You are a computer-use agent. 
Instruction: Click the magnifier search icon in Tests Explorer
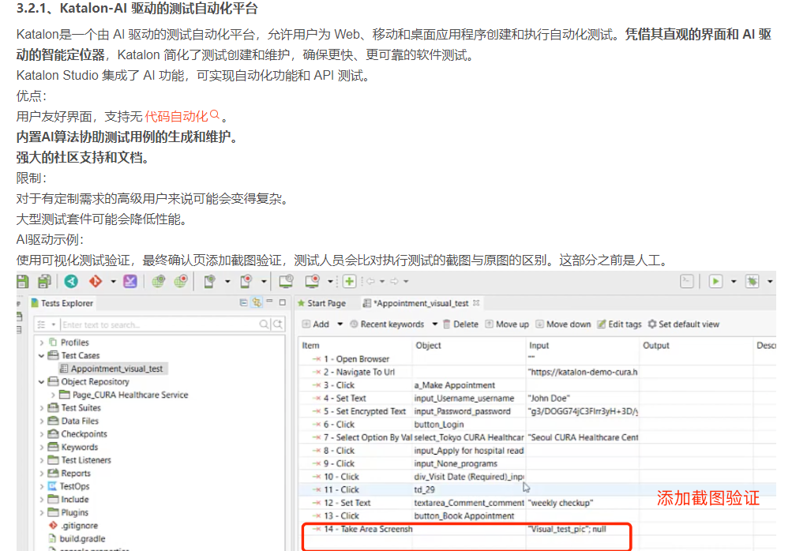[x=264, y=324]
